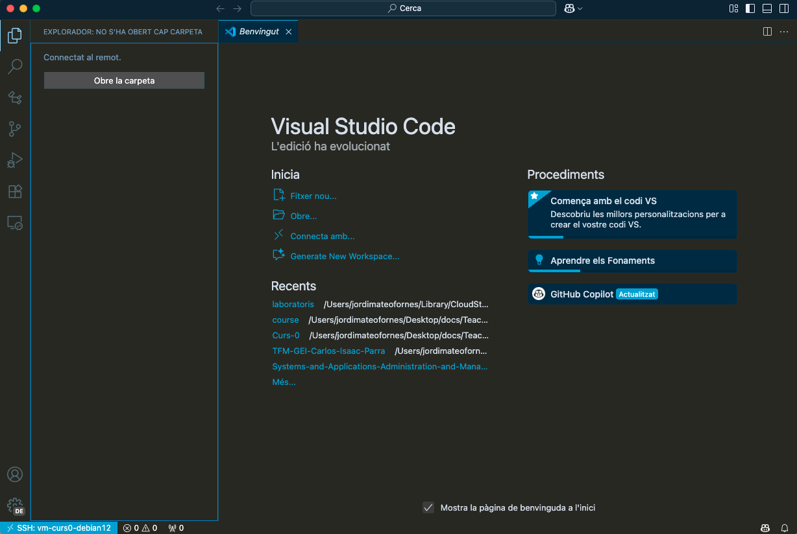Click the laboratoris path /Users/jordimateofornes/Library/CloudSt...

pos(406,304)
